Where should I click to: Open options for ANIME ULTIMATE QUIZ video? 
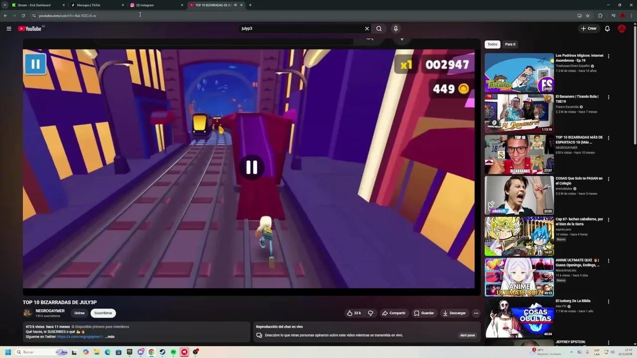(608, 261)
